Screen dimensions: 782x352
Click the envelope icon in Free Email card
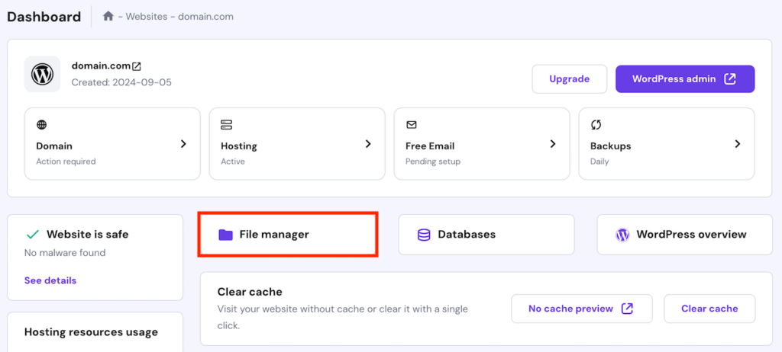411,124
